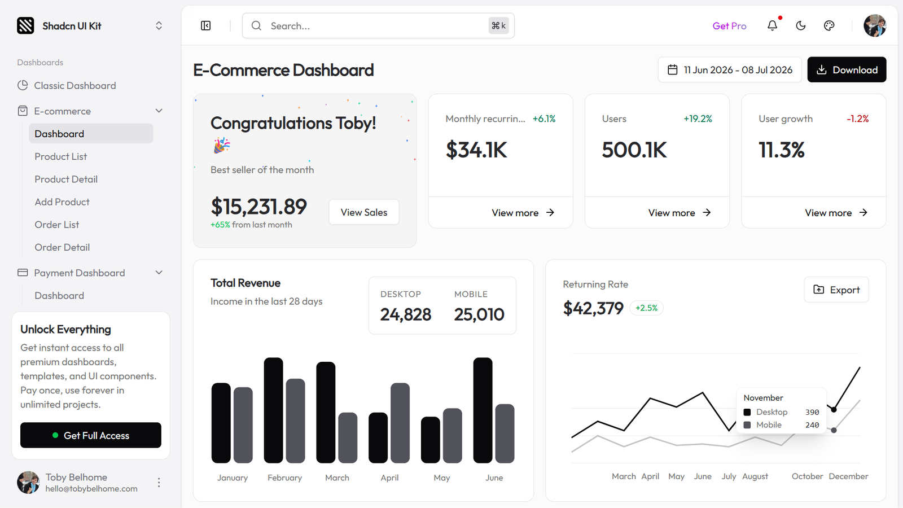Toggle dark mode moon icon
Screen dimensions: 903x508
coord(801,25)
